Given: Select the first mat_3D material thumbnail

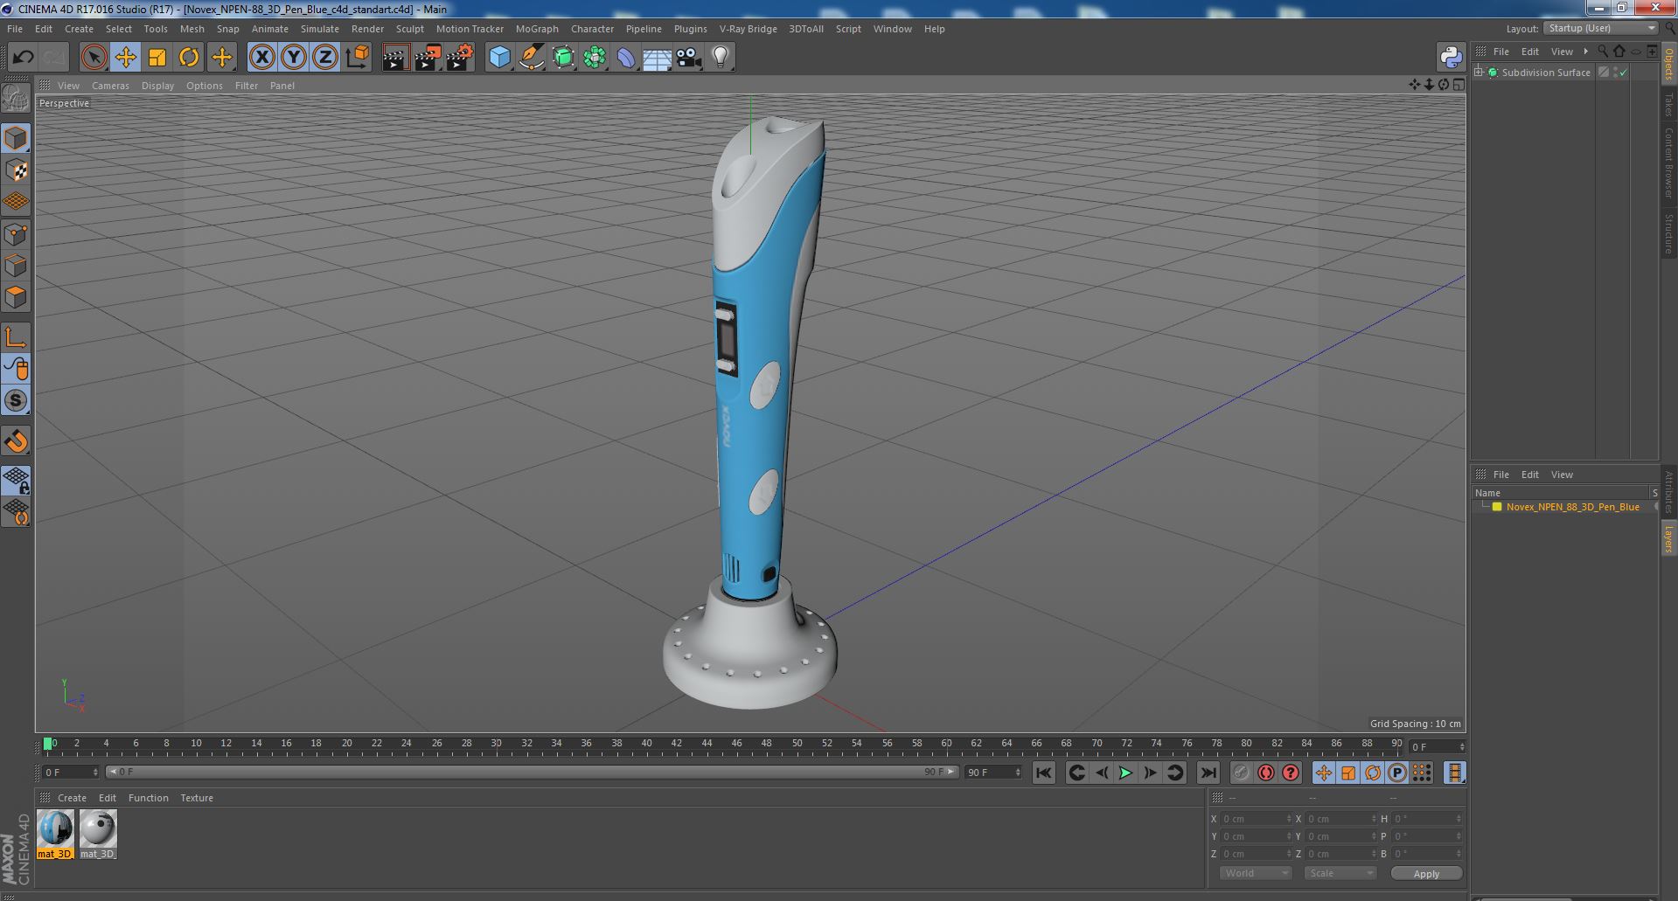Looking at the screenshot, I should click(55, 828).
